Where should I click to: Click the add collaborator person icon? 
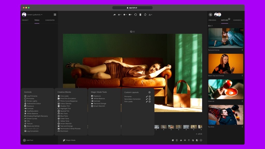[210, 15]
